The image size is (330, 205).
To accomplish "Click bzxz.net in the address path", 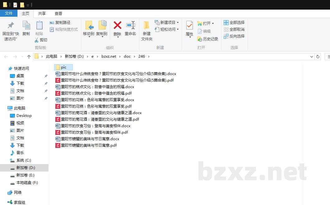I will (109, 56).
